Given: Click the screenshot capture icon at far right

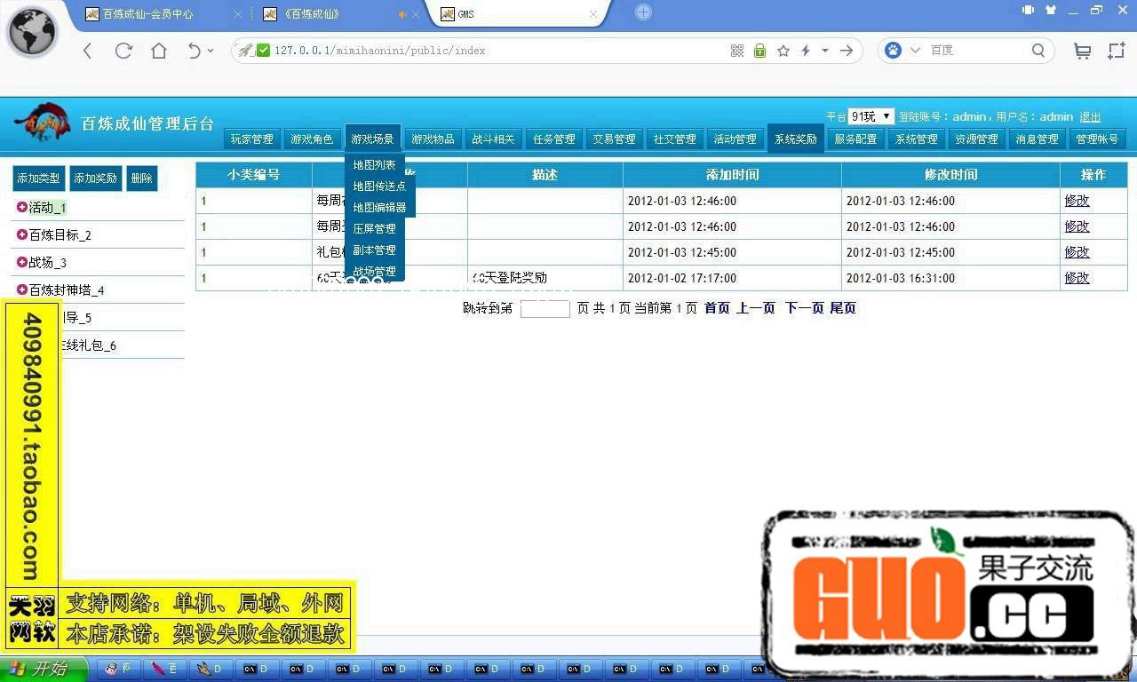Looking at the screenshot, I should click(x=1117, y=51).
